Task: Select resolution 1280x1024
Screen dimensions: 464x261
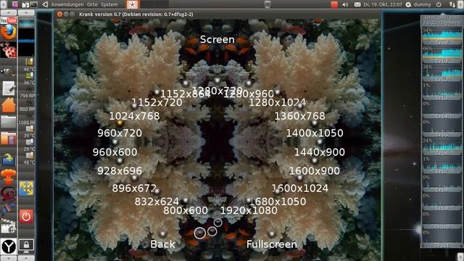Action: [x=277, y=102]
